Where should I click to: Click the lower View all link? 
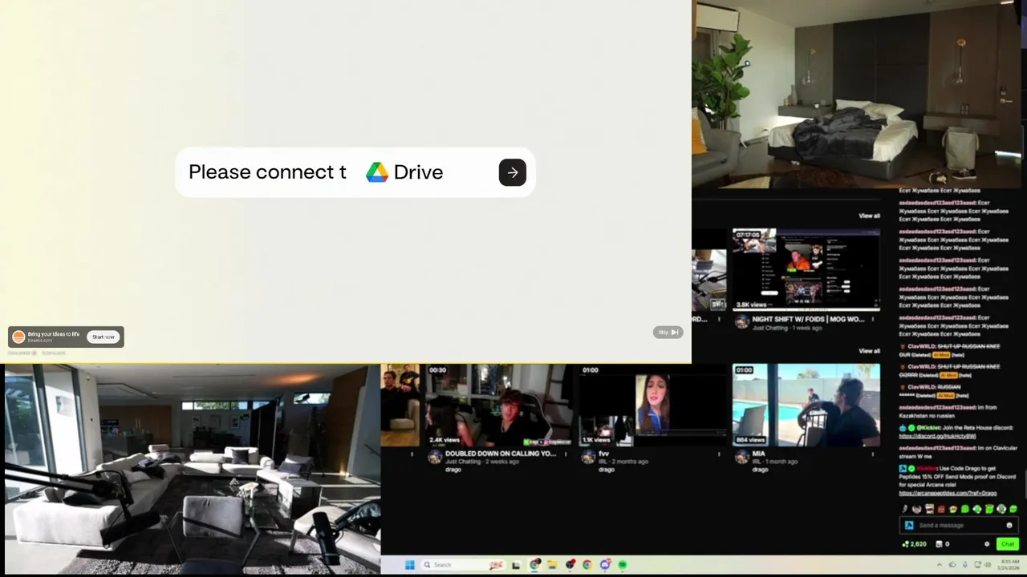tap(869, 351)
